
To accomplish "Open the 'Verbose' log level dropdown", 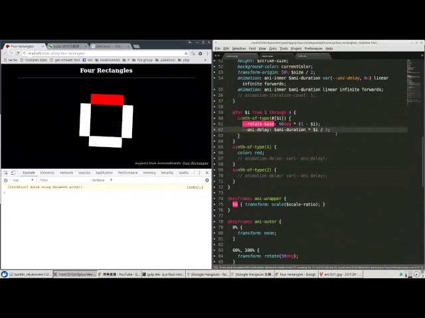I will 102,180.
